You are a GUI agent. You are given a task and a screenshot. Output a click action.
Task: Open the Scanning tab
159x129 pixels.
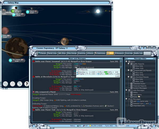[x=82, y=53]
